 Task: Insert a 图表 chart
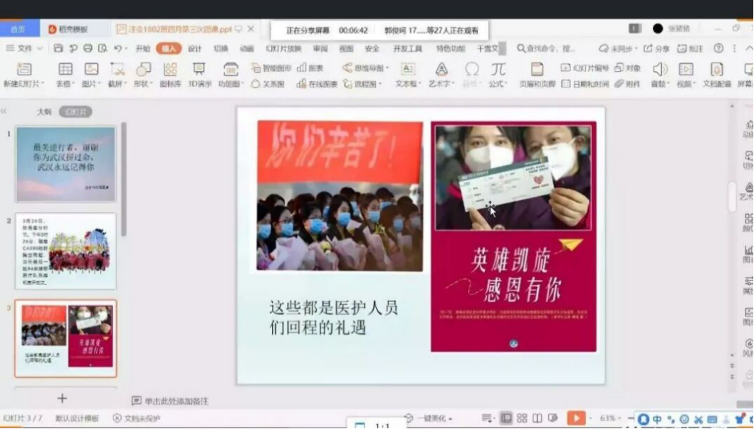(310, 68)
